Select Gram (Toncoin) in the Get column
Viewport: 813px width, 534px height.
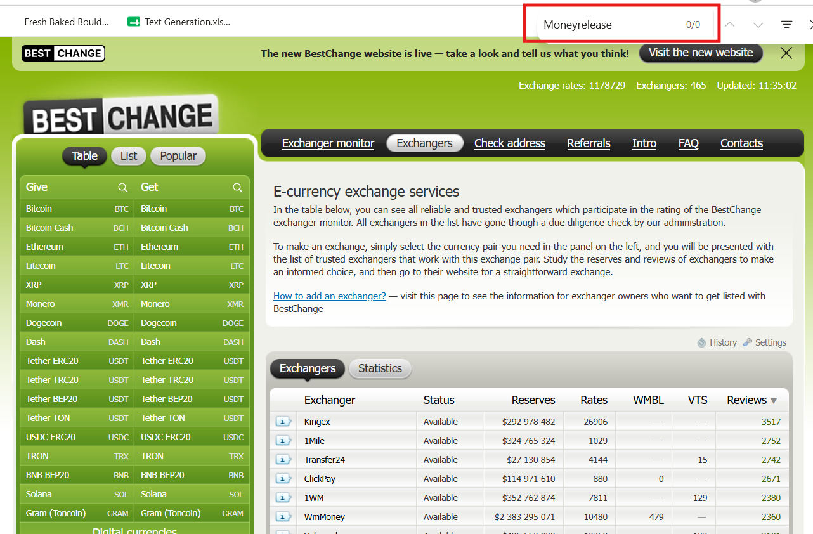[x=192, y=513]
